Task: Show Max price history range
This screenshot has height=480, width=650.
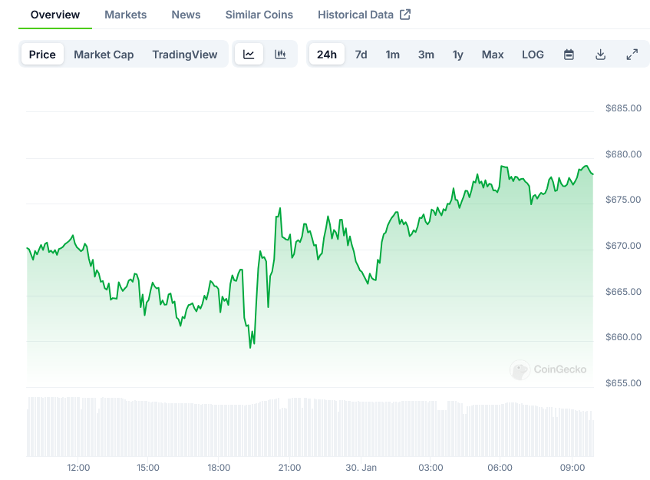Action: point(493,55)
